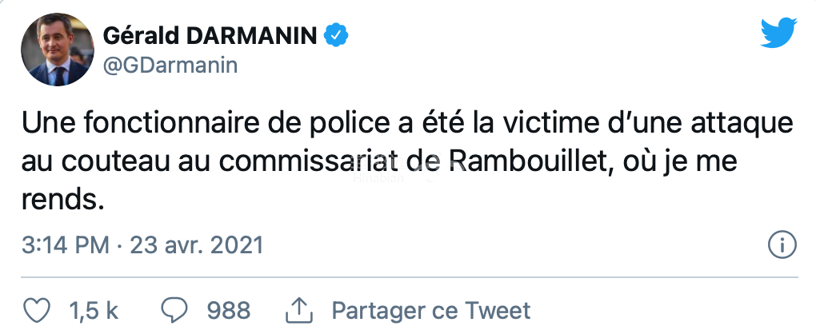This screenshot has width=816, height=334.
Task: Open the @GDarmanin handle link
Action: tap(170, 66)
